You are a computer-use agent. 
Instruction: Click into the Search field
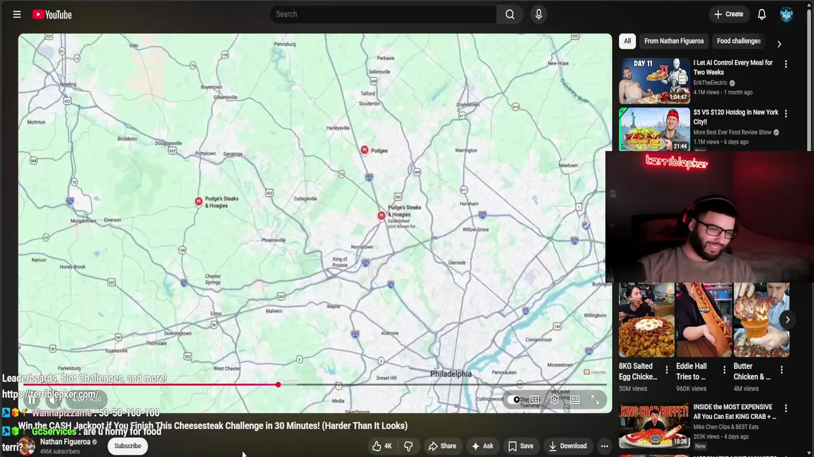[x=383, y=14]
